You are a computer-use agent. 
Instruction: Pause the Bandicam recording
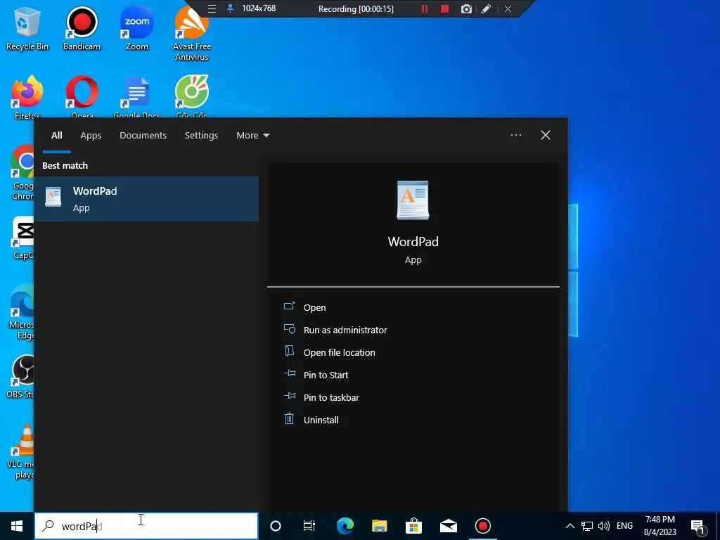tap(425, 8)
